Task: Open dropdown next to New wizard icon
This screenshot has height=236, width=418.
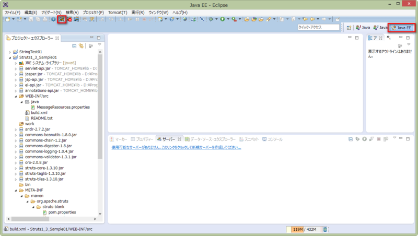Action: pyautogui.click(x=13, y=19)
